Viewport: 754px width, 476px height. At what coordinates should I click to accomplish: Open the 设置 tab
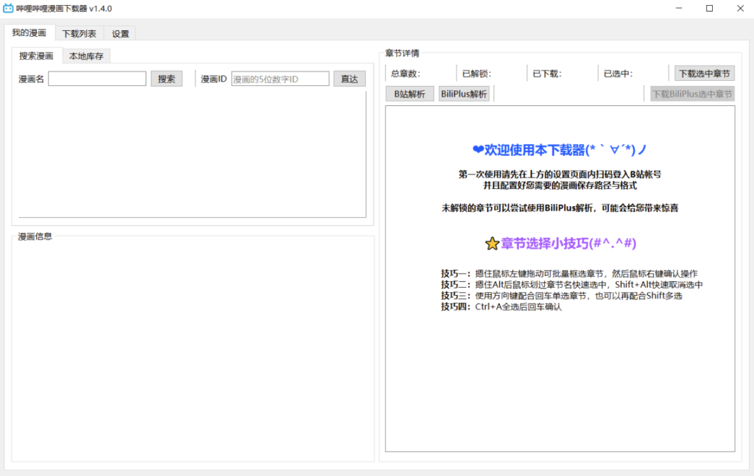[x=120, y=33]
